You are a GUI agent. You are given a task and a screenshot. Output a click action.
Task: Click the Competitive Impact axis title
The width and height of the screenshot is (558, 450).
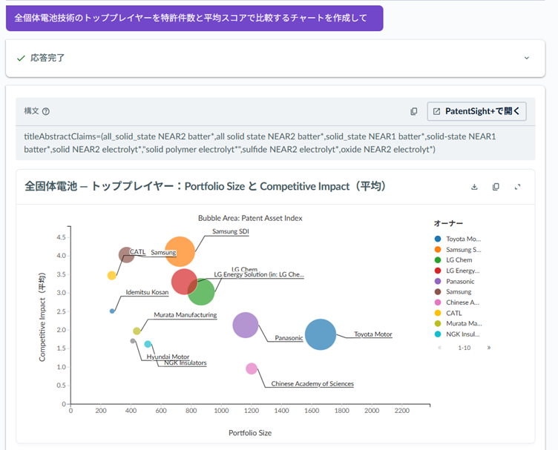(42, 317)
